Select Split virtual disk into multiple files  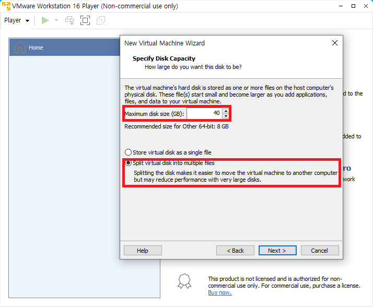(x=170, y=163)
